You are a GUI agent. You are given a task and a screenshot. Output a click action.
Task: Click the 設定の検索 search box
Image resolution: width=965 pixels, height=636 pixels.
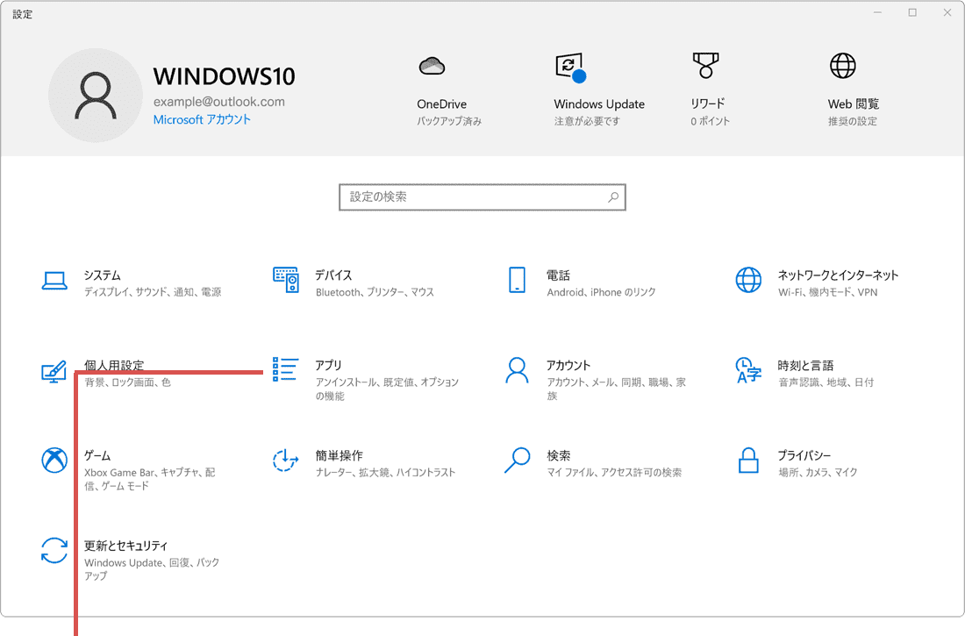coord(482,197)
